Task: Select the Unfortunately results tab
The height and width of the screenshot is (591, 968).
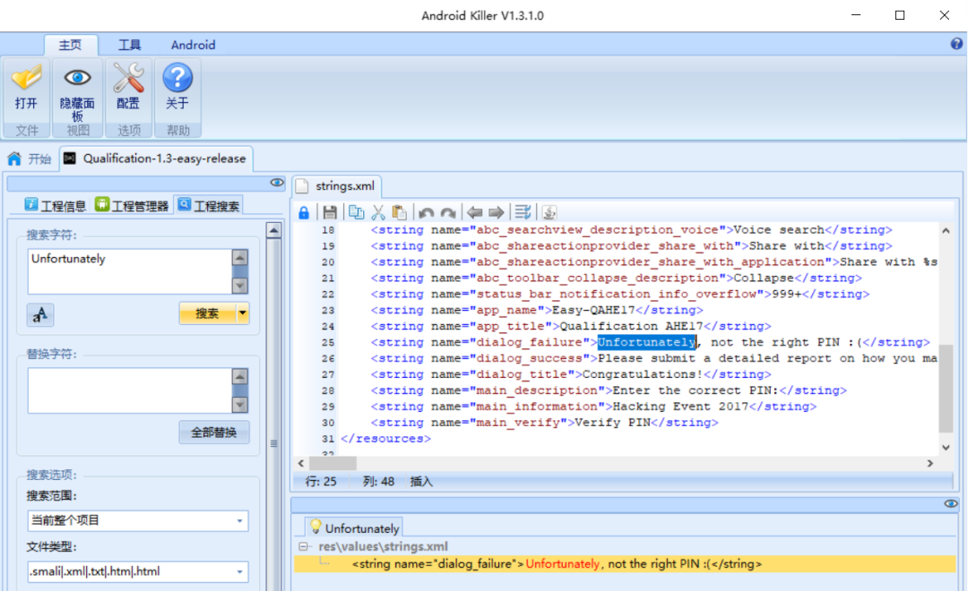Action: point(354,528)
